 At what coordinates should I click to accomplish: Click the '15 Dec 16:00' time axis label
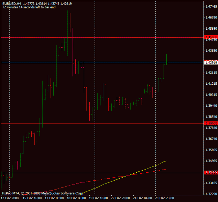coord(32,198)
